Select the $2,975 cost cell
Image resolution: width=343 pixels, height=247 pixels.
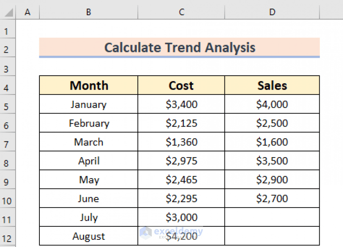click(x=182, y=161)
